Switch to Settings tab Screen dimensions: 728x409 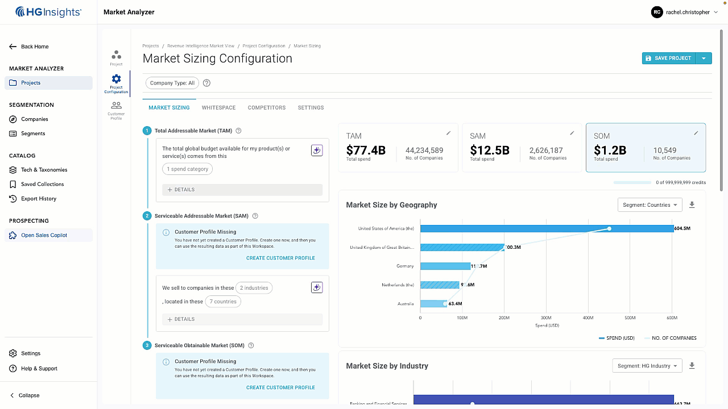(311, 107)
